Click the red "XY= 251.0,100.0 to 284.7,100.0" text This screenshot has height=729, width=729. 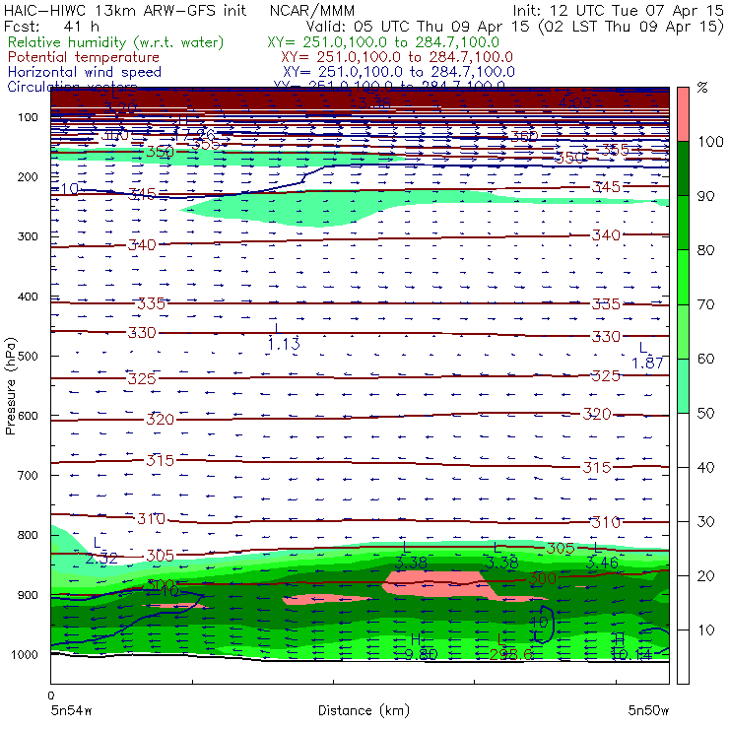coord(397,57)
